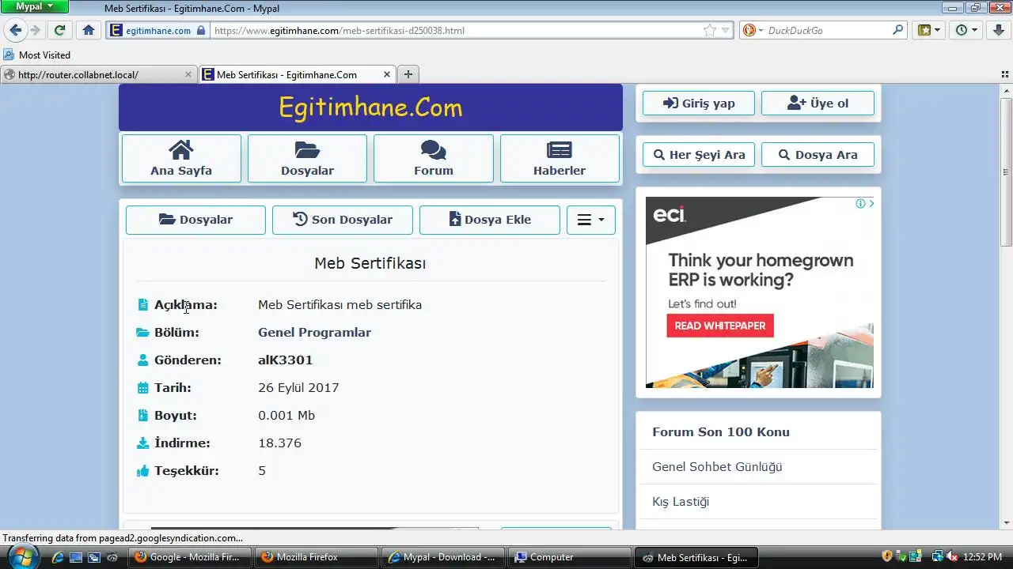
Task: Click the Boyut file size icon
Action: pyautogui.click(x=142, y=416)
